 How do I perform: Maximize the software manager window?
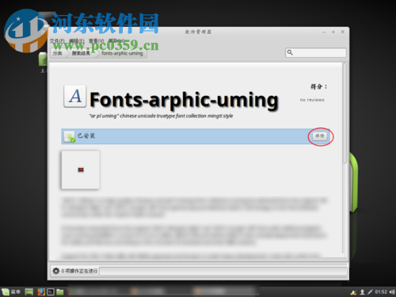tap(333, 32)
